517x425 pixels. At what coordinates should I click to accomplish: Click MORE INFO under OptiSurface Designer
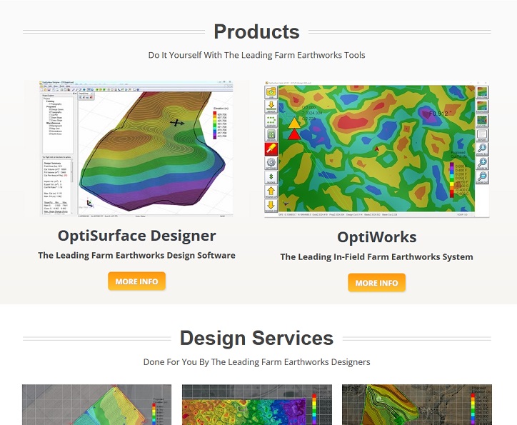(x=136, y=281)
